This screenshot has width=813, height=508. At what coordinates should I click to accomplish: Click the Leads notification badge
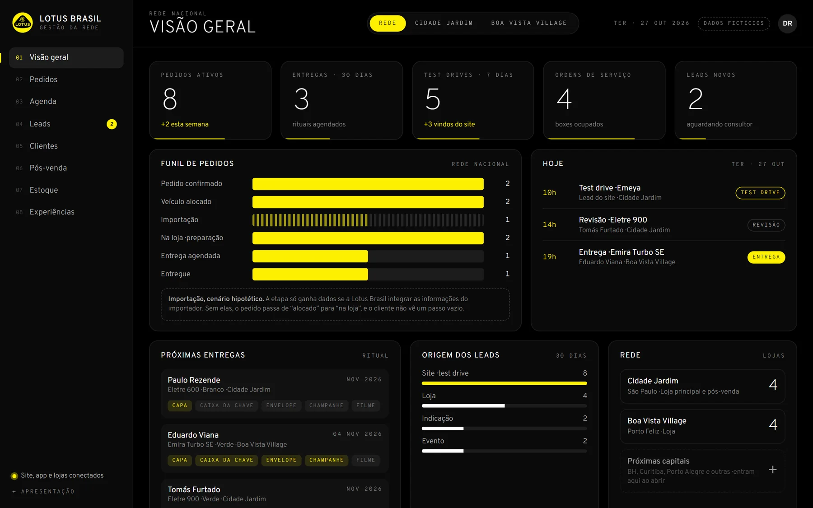[x=112, y=124]
